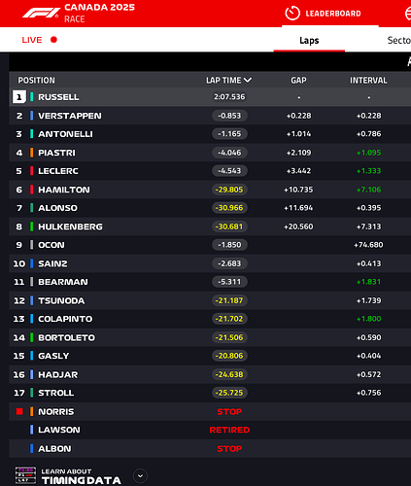This screenshot has height=486, width=411.
Task: Click the red LIVE indicator dot
Action: (53, 40)
